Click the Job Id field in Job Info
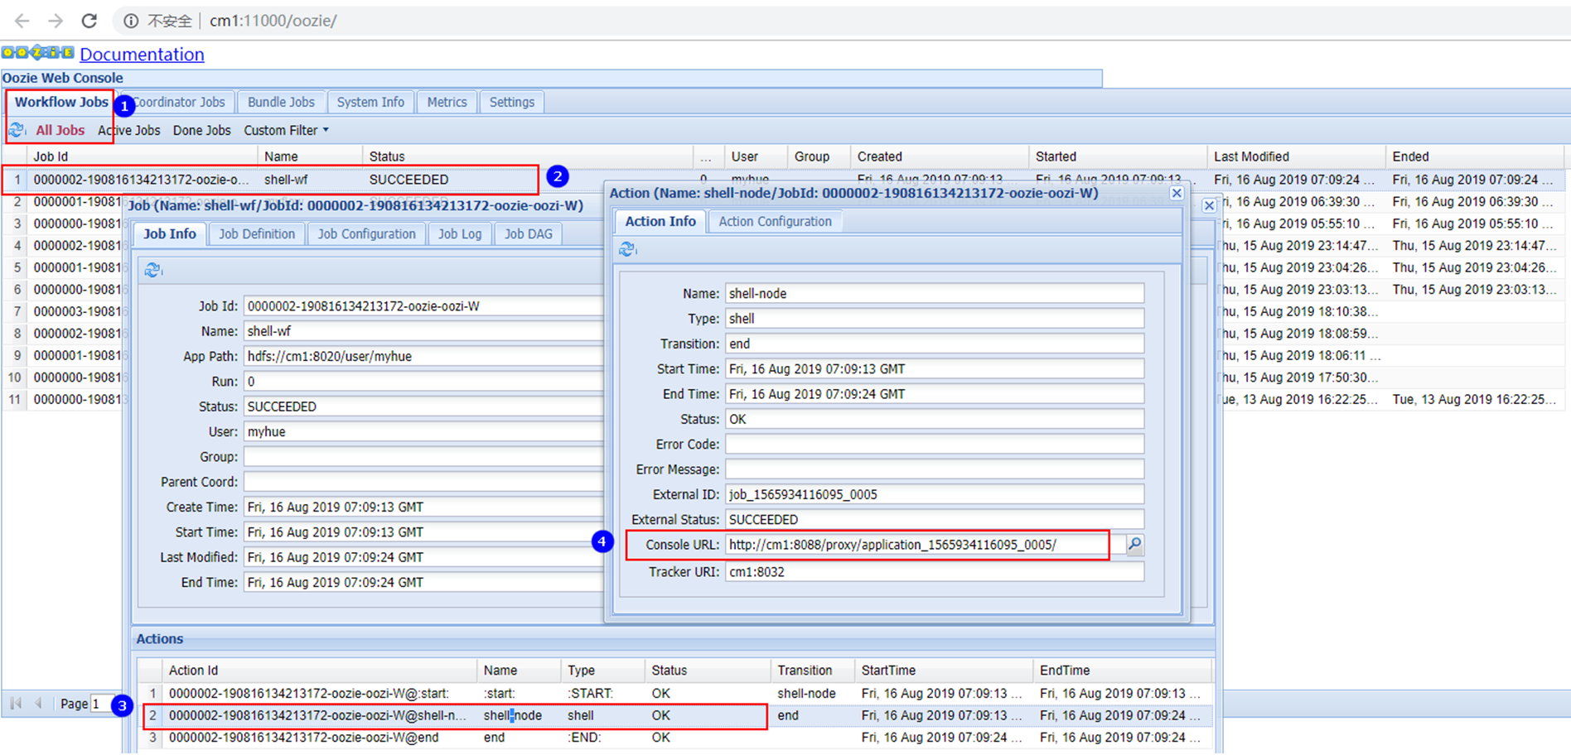Viewport: 1571px width, 755px height. point(424,306)
